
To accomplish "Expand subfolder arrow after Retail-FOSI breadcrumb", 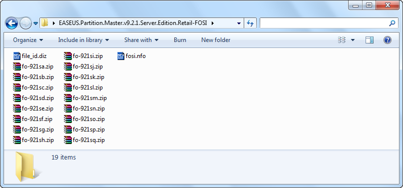I will coord(213,23).
